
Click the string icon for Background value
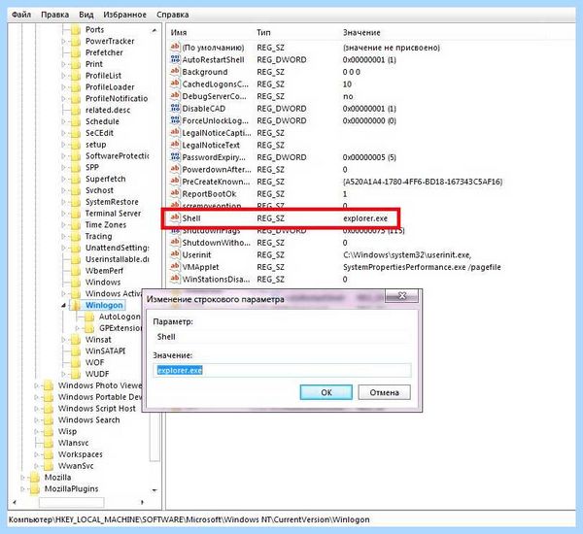tap(175, 72)
